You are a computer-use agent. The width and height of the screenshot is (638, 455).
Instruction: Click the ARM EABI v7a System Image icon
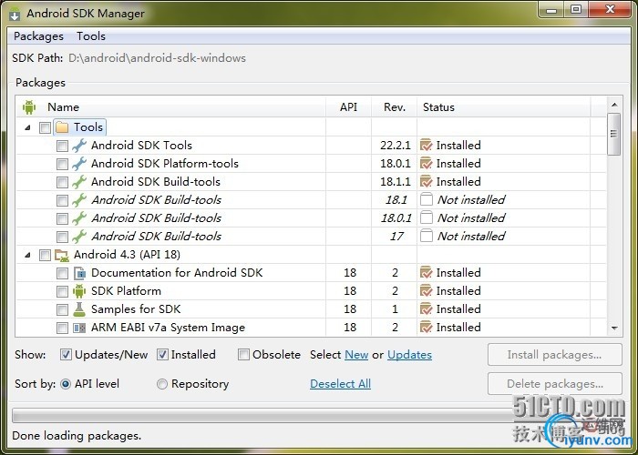79,328
